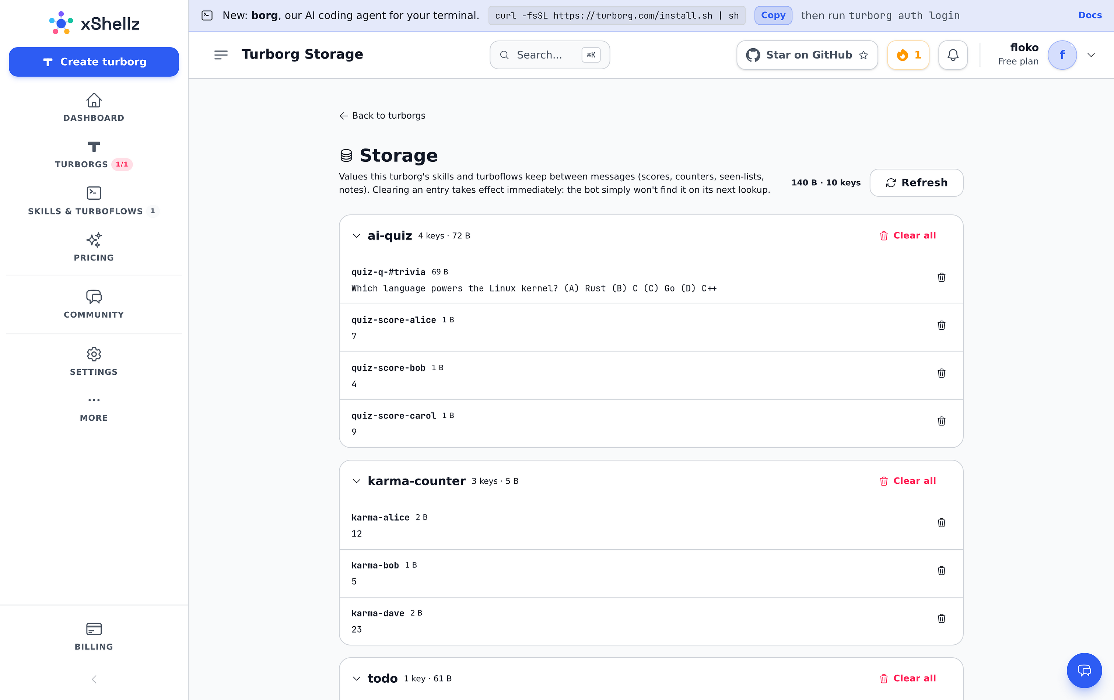Viewport: 1114px width, 700px height.
Task: Collapse the sidebar with the left chevron
Action: click(94, 679)
